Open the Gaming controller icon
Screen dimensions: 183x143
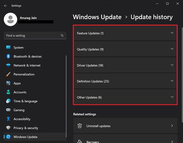tap(8, 110)
